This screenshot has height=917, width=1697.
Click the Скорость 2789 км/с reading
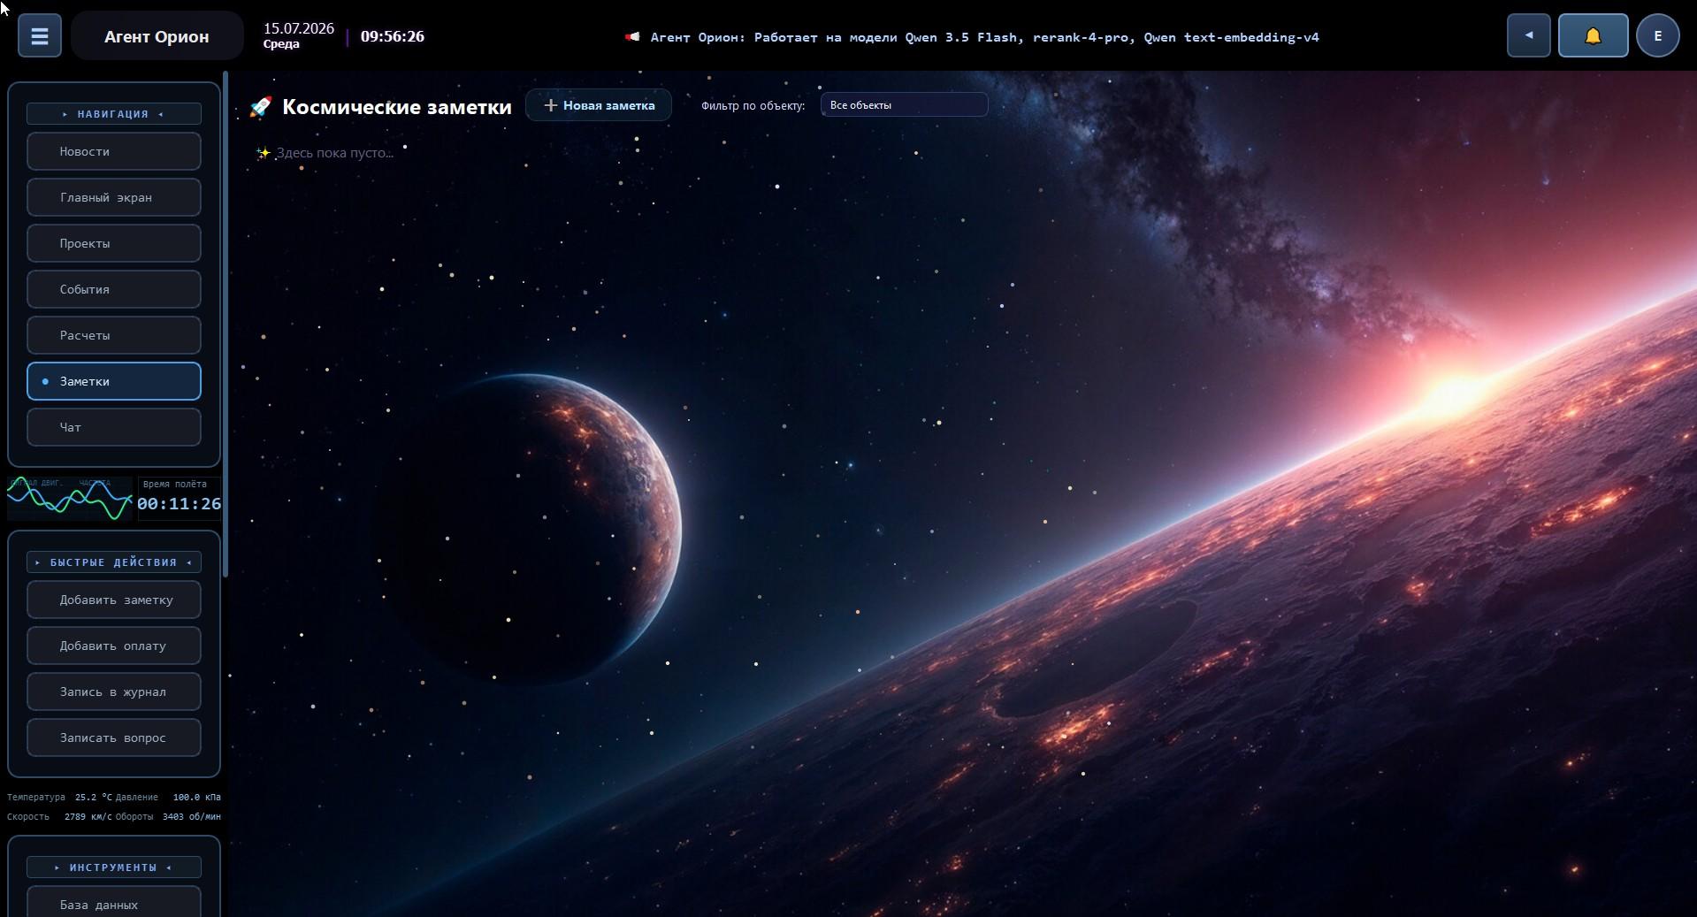(59, 816)
